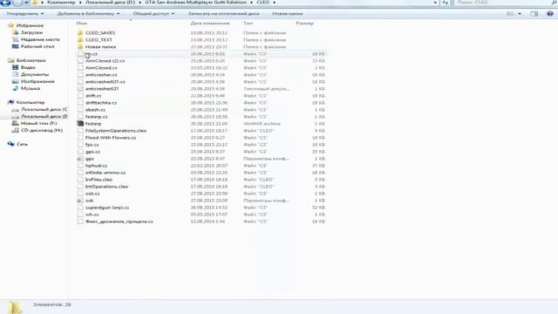558x314 pixels.
Task: Click the CLEO breadcrumb segment
Action: (263, 3)
